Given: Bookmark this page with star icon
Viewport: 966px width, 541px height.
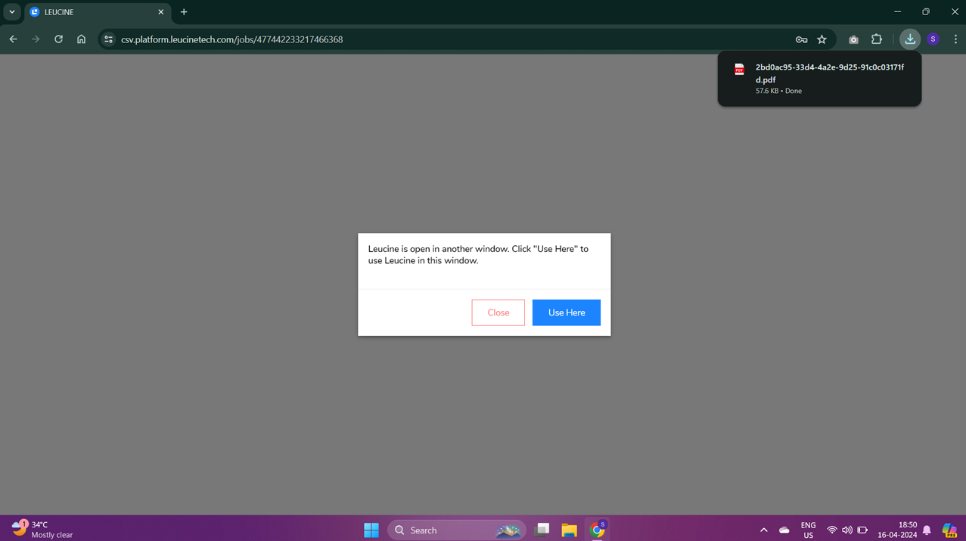Looking at the screenshot, I should click(x=822, y=39).
